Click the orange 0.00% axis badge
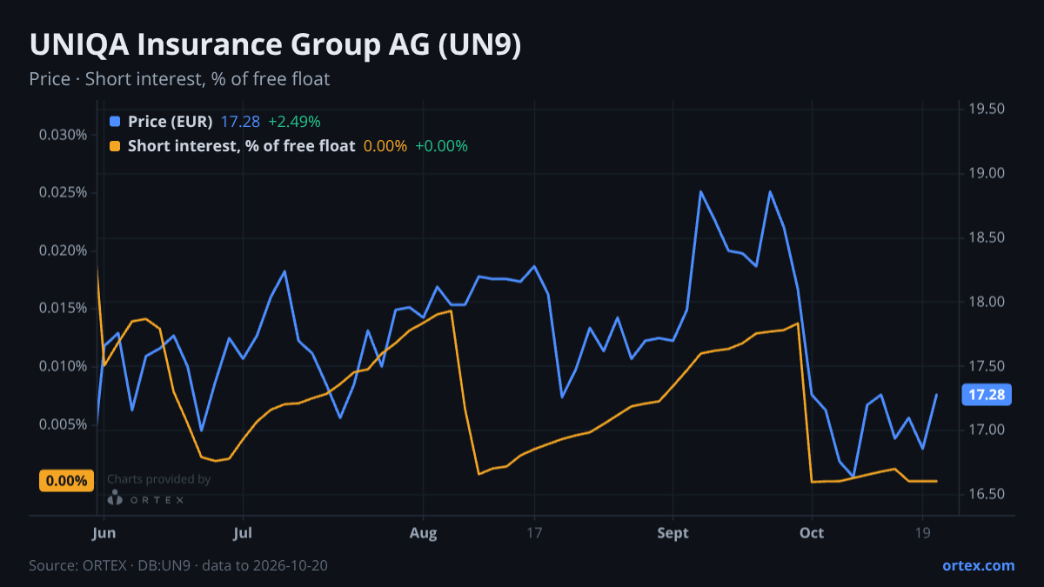Image resolution: width=1044 pixels, height=587 pixels. click(66, 481)
